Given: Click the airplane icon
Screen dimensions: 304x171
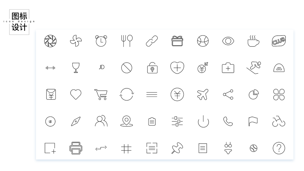Looking at the screenshot, I should click(x=203, y=94).
